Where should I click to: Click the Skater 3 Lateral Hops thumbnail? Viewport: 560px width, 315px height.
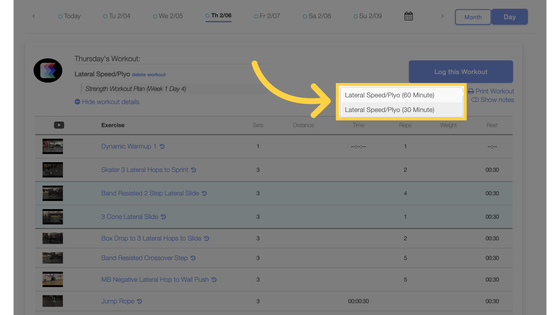tap(52, 170)
